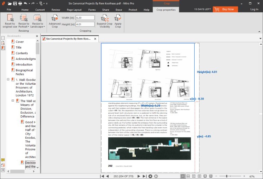Open the Output panel sidebar icon

point(3,170)
